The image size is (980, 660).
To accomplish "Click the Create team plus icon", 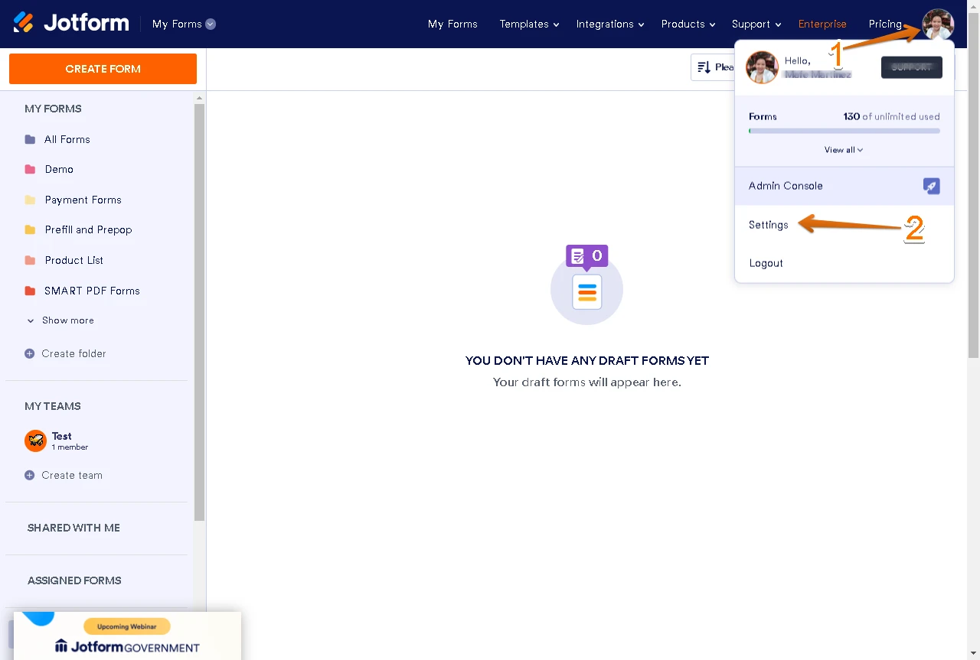I will [x=28, y=475].
